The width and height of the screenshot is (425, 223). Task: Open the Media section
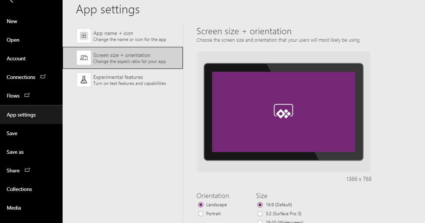click(14, 207)
